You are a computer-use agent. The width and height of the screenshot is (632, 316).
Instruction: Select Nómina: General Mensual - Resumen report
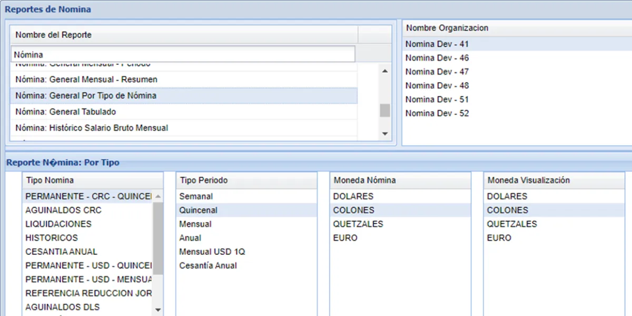86,80
